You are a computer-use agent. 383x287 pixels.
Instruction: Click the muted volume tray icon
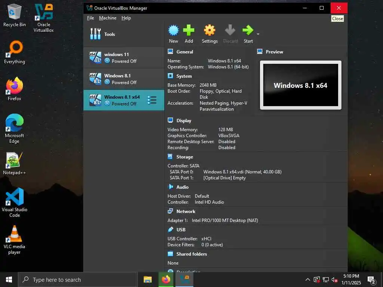(334, 280)
